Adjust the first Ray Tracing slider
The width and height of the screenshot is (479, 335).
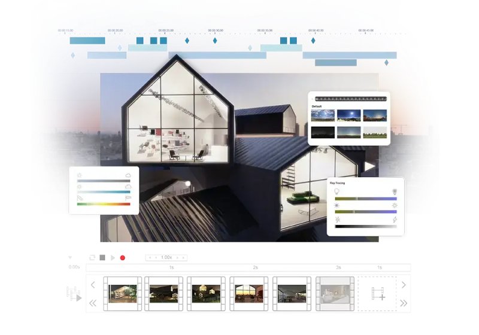coord(366,199)
